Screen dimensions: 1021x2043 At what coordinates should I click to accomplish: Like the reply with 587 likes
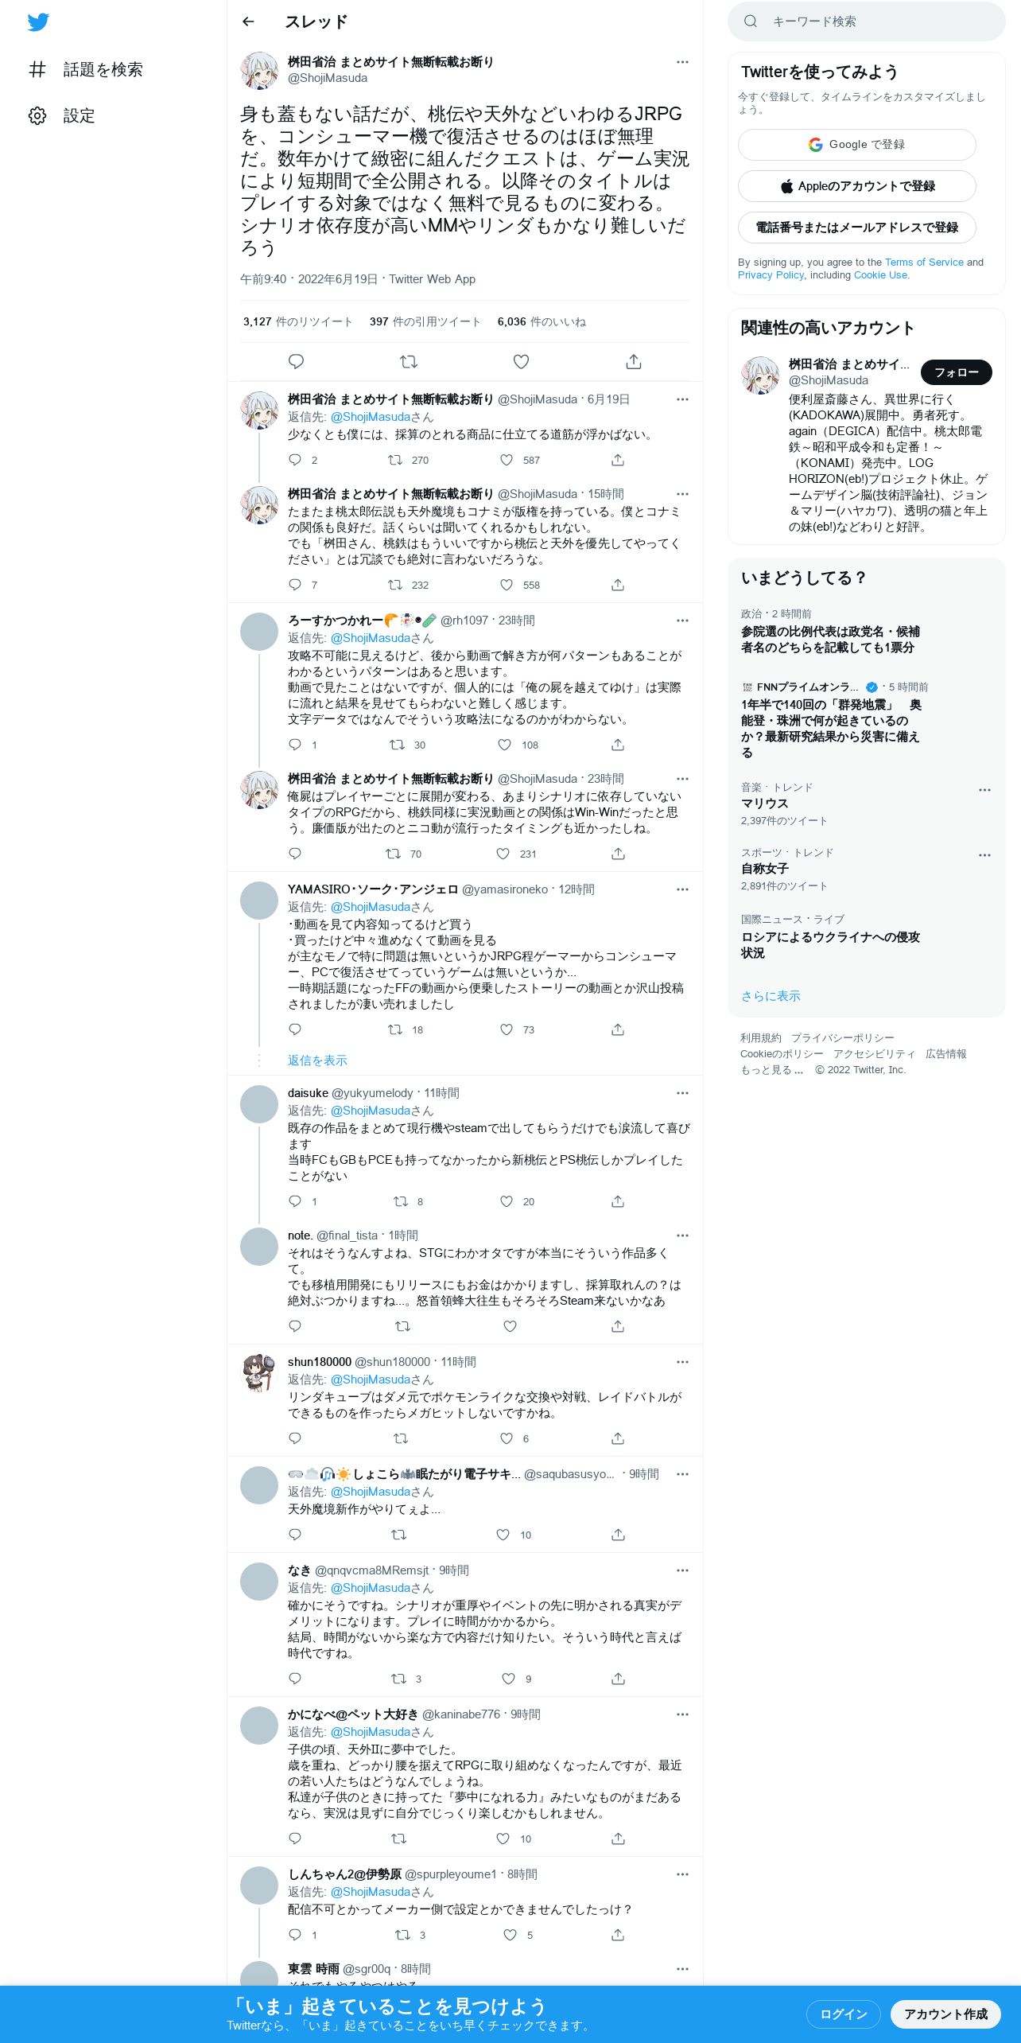(x=507, y=460)
